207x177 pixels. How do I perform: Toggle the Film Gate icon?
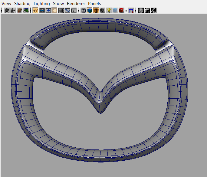[x=42, y=11]
